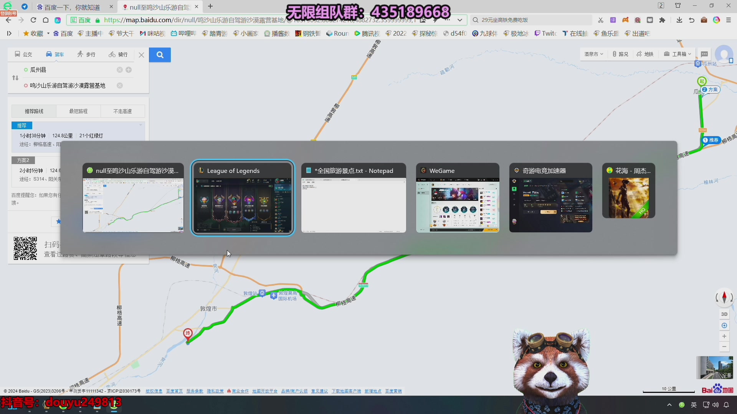
Task: Close the route panel with the X
Action: tap(141, 55)
